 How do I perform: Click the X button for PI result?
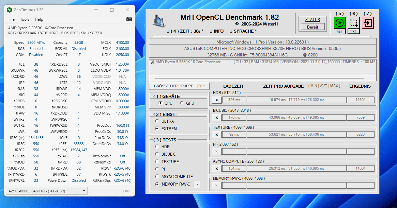click(216, 152)
